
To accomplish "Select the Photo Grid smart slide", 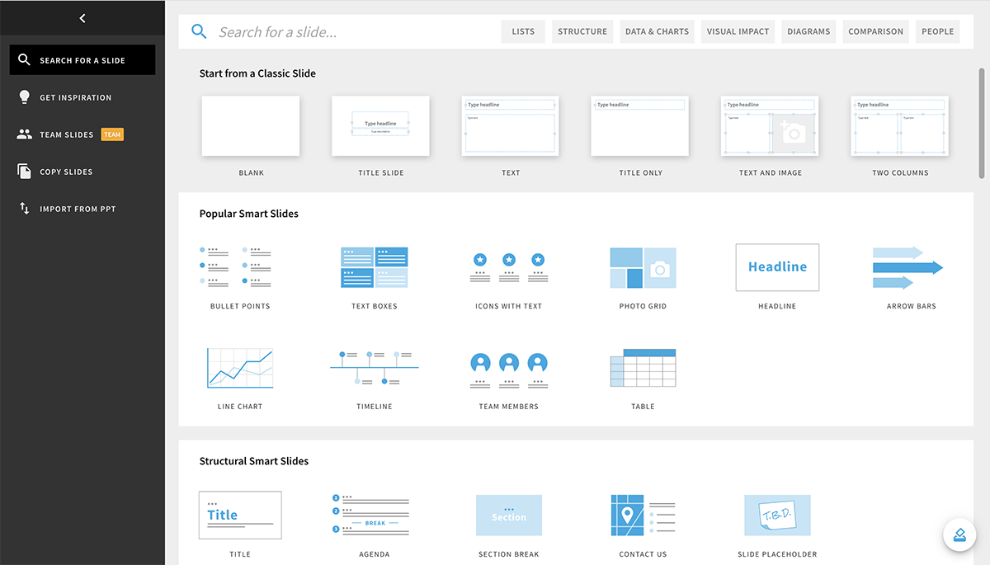I will tap(643, 267).
